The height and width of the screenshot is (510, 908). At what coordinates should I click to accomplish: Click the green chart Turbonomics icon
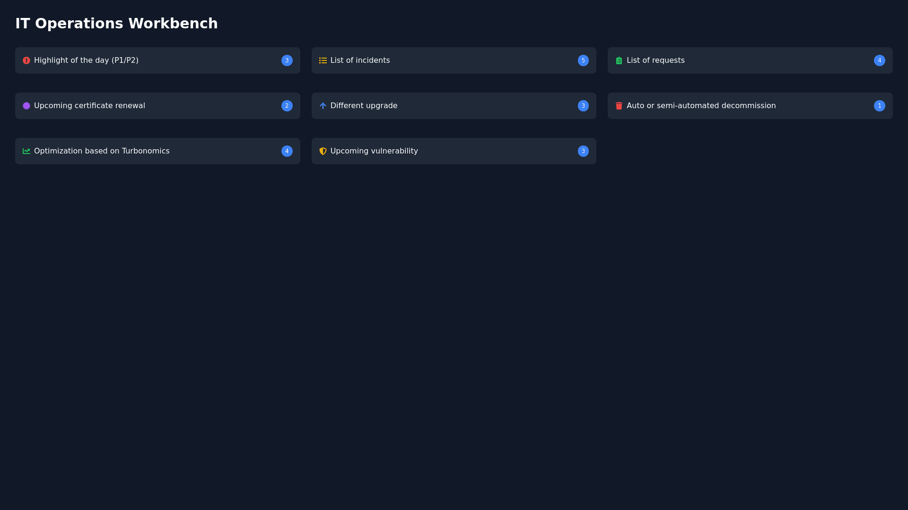[26, 151]
